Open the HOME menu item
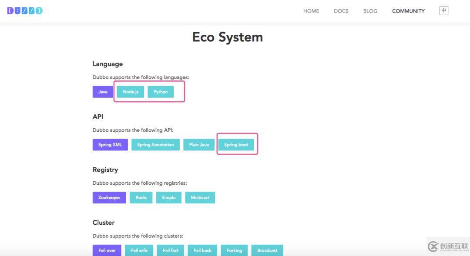 click(311, 11)
